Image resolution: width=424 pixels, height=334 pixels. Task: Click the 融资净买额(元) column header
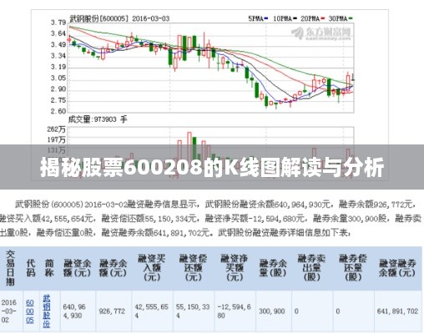coord(235,268)
